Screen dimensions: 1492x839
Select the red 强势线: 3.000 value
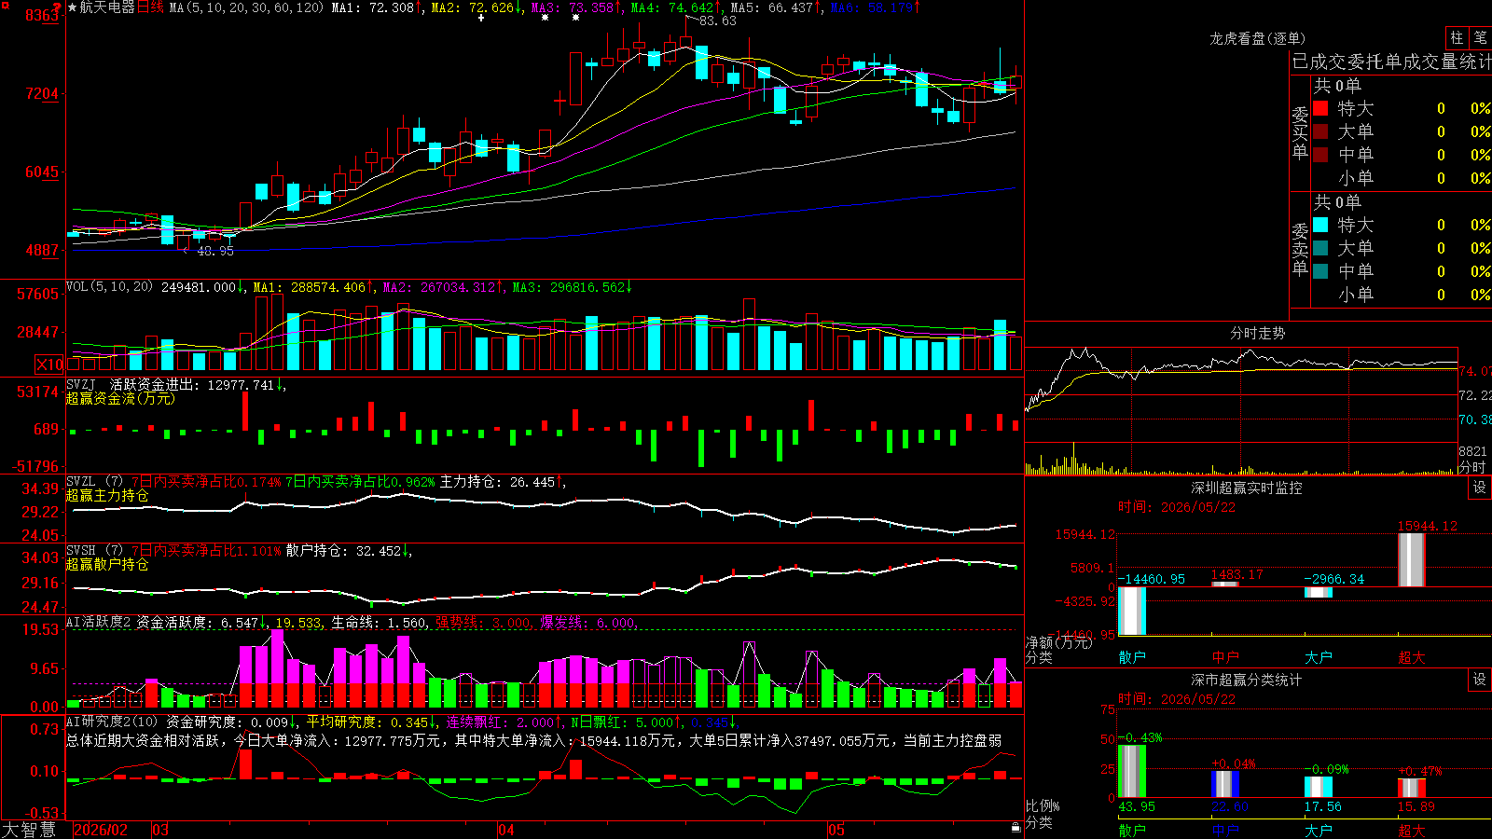484,623
